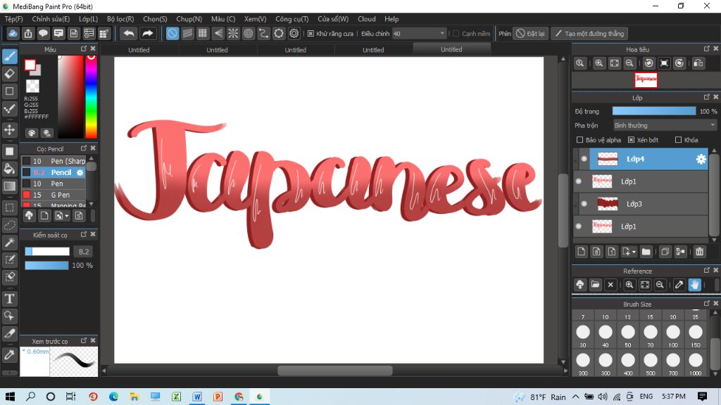
Task: Enable Bảo vệ alpha checkbox
Action: point(579,140)
